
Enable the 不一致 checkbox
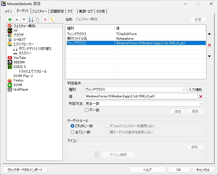[87, 110]
